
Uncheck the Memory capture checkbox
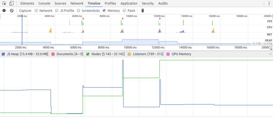[x=104, y=11]
